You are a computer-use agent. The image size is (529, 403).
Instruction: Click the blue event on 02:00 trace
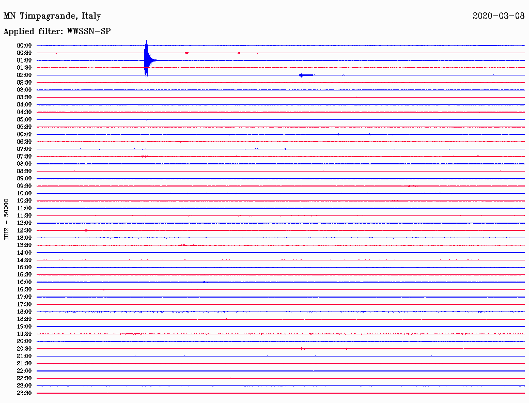[306, 75]
